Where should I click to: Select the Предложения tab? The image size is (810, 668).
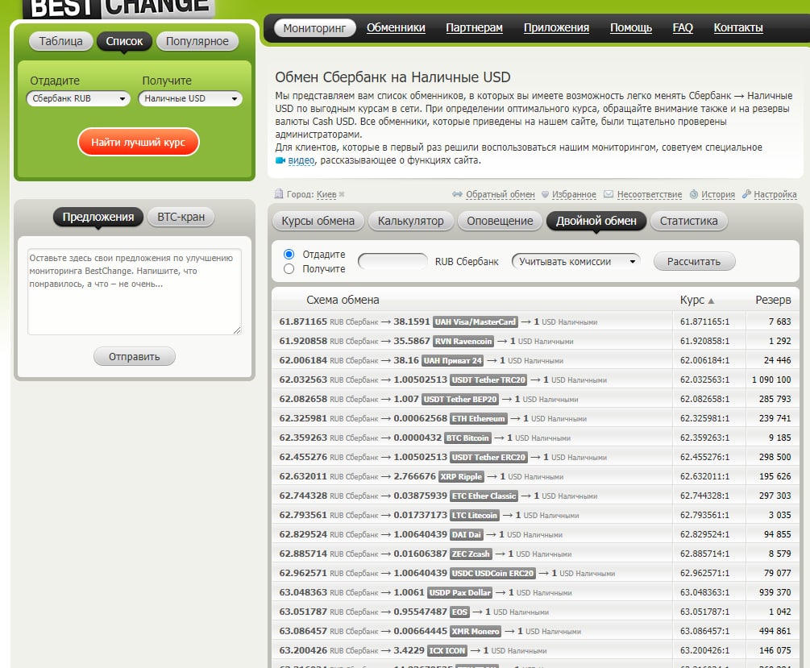[98, 217]
